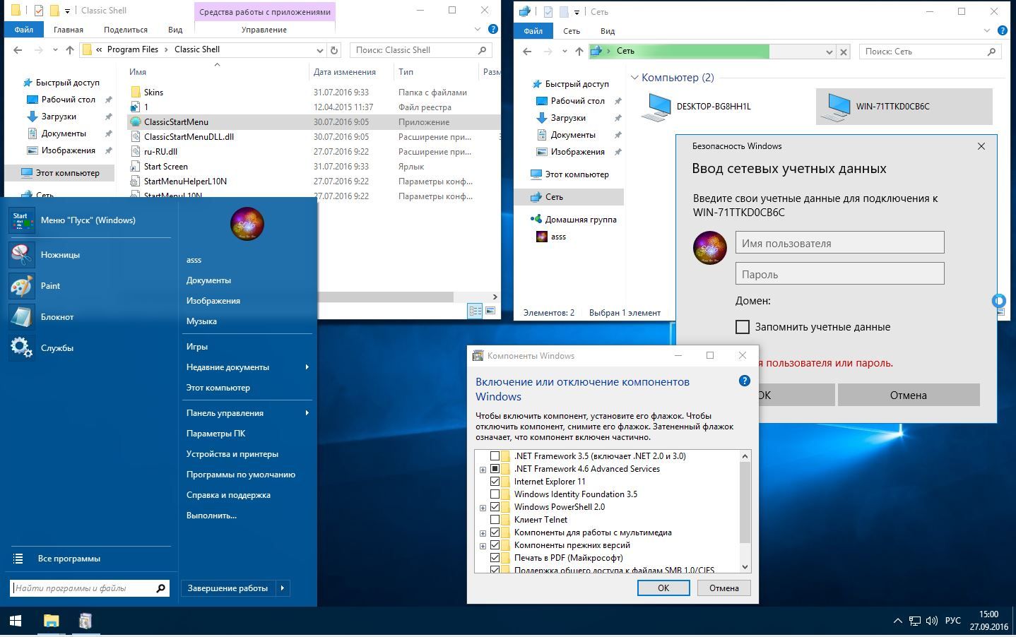This screenshot has height=637, width=1016.
Task: Expand Компоненты для работы с мультимедиа node
Action: click(x=483, y=533)
